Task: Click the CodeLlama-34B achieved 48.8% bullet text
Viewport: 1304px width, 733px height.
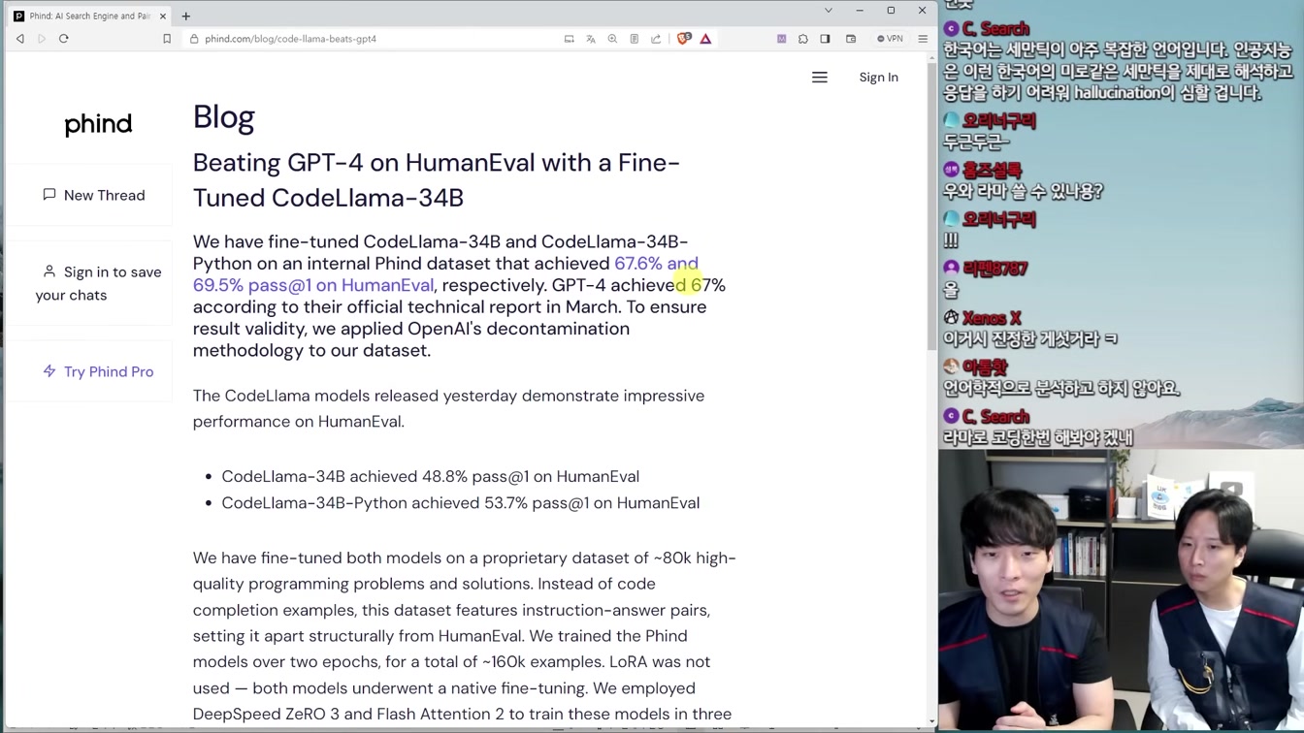Action: (430, 476)
